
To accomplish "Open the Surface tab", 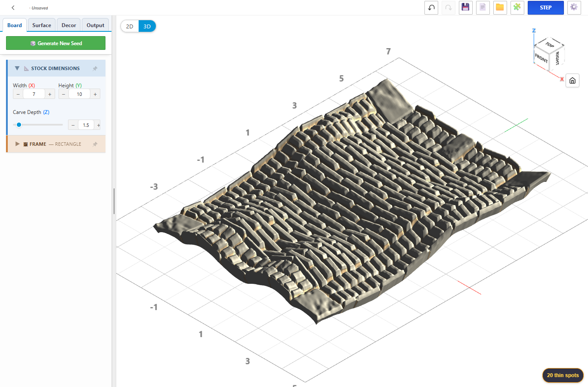I will [x=42, y=25].
